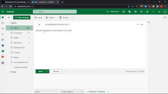
Task: Click the green Send button
Action: tap(40, 71)
